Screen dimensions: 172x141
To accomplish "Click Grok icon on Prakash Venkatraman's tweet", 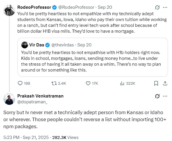I will (x=157, y=96).
